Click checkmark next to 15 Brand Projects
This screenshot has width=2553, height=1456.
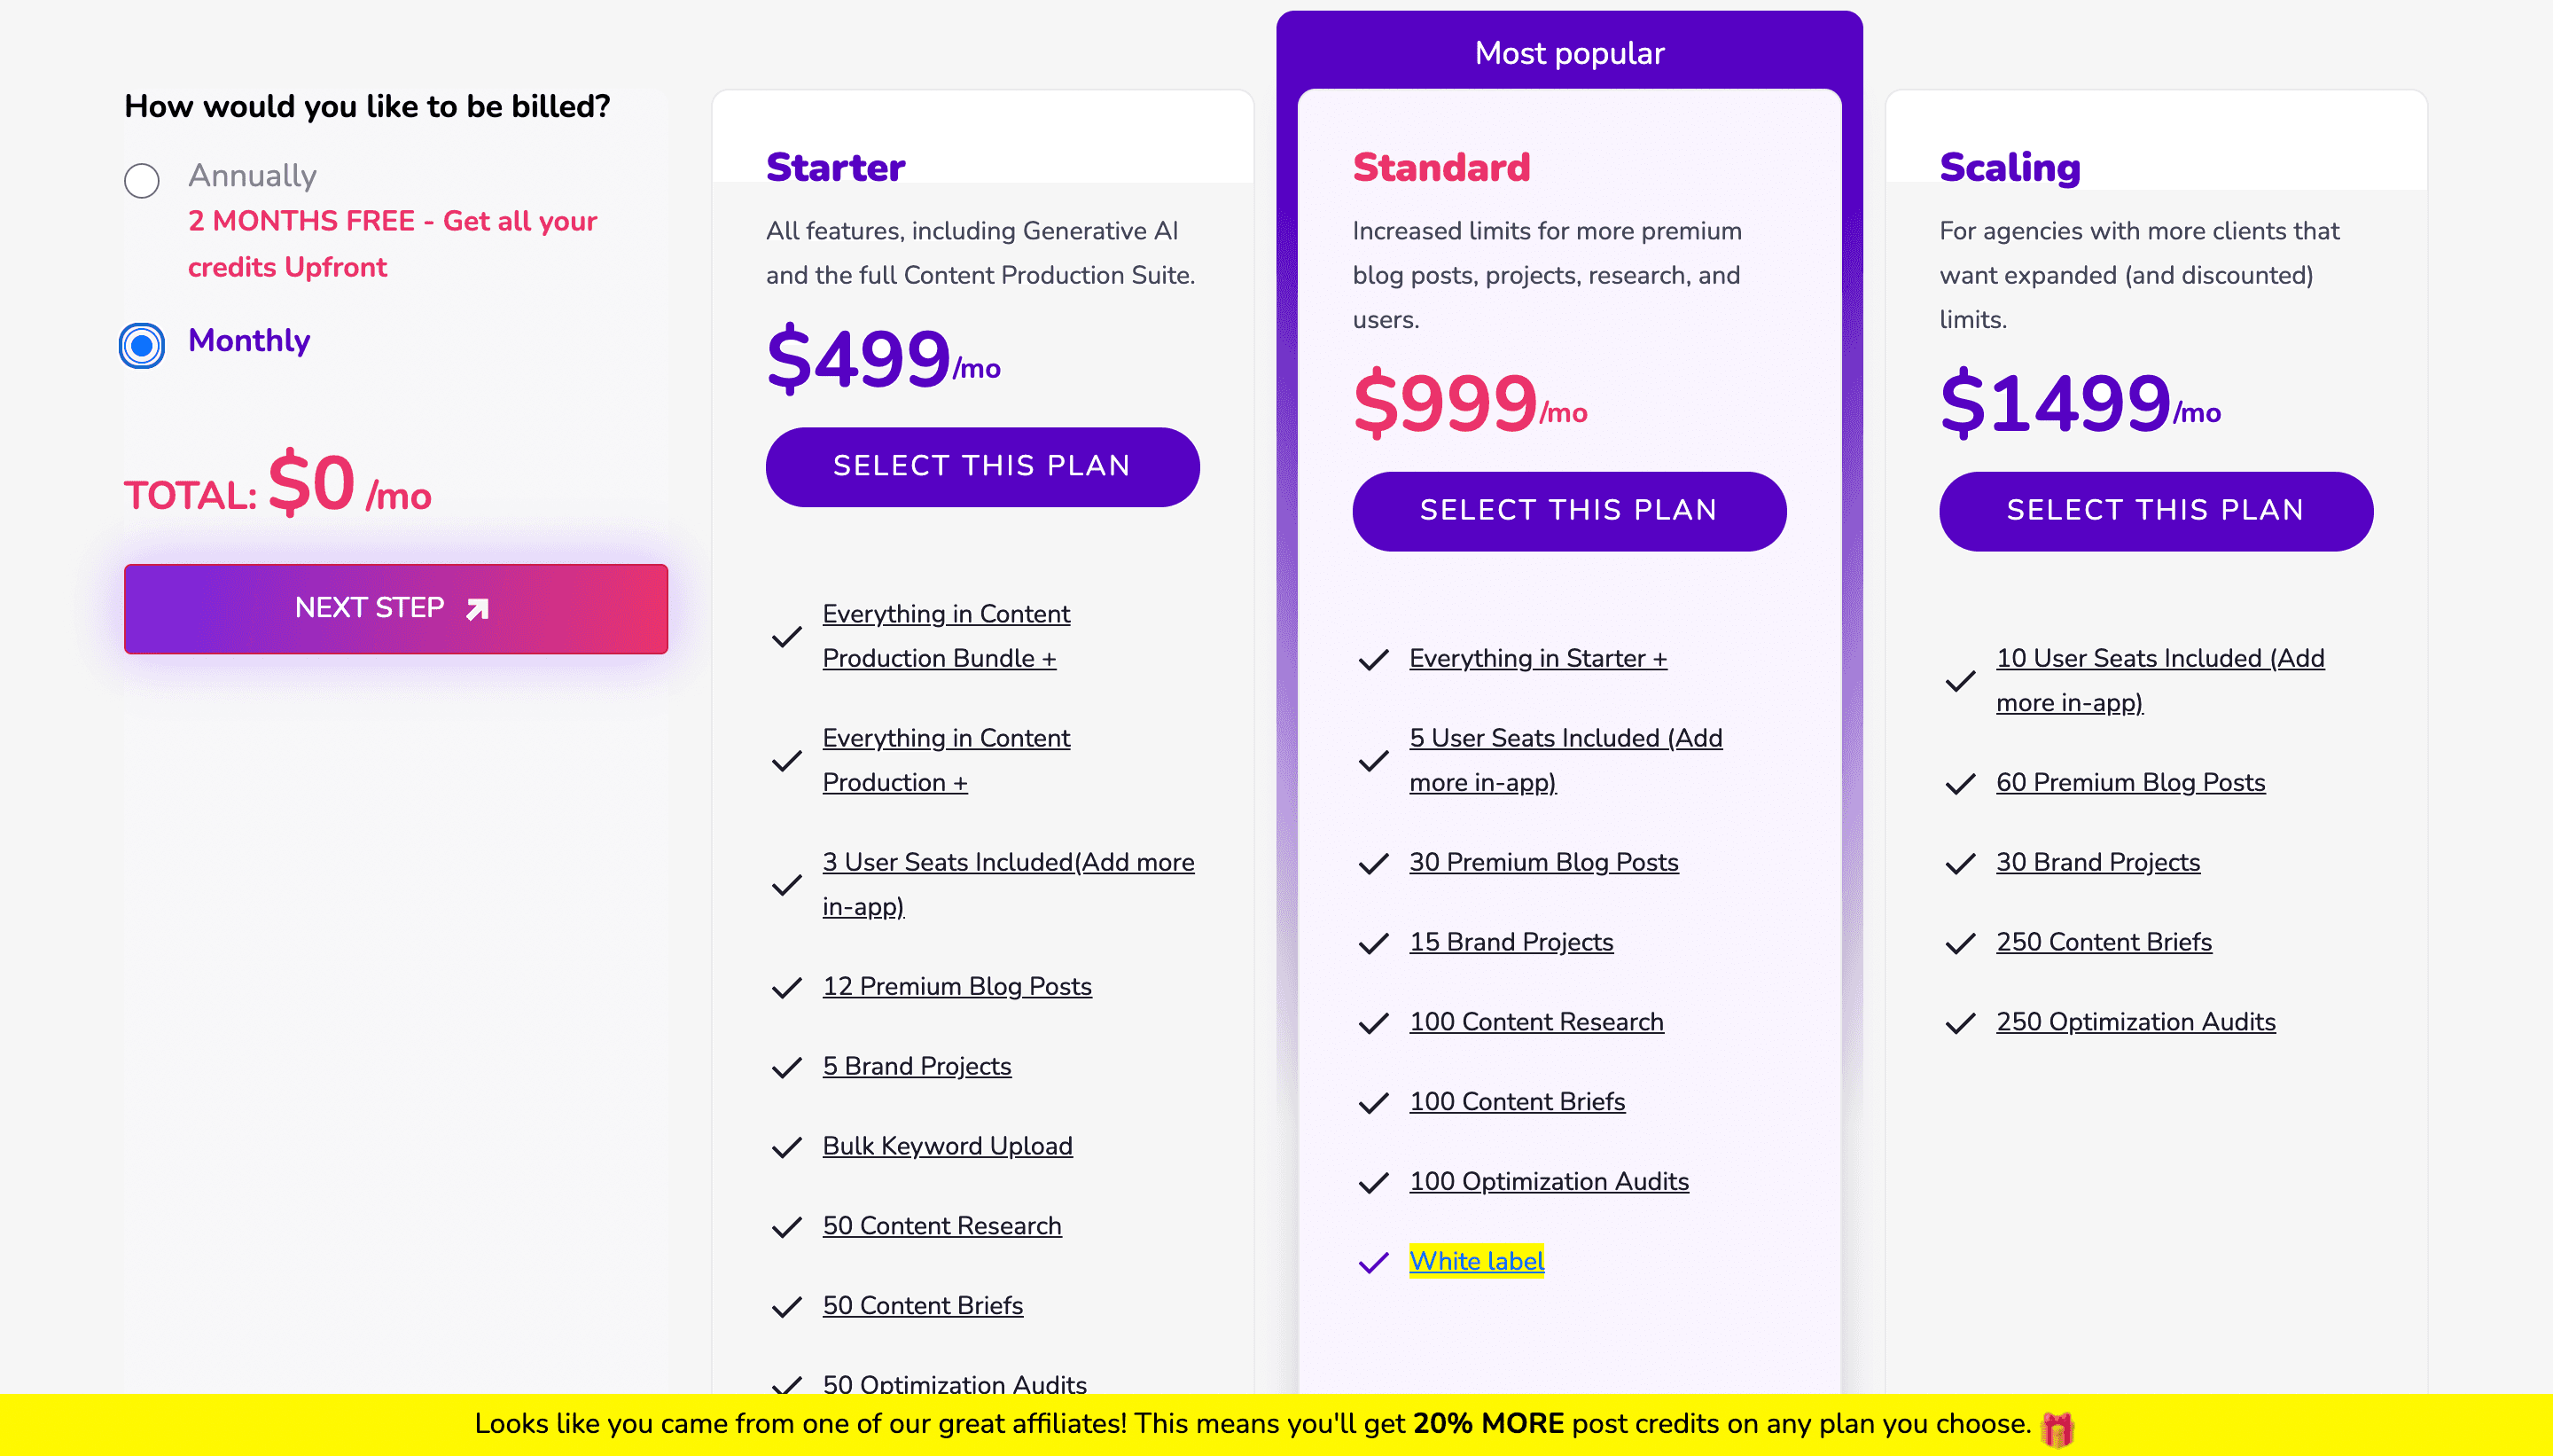point(1373,943)
